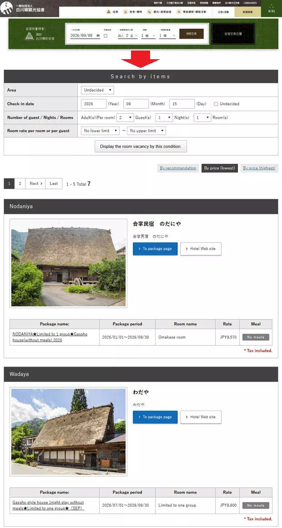Image resolution: width=282 pixels, height=528 pixels.
Task: Click Nodaniya No meals badge
Action: pyautogui.click(x=256, y=337)
